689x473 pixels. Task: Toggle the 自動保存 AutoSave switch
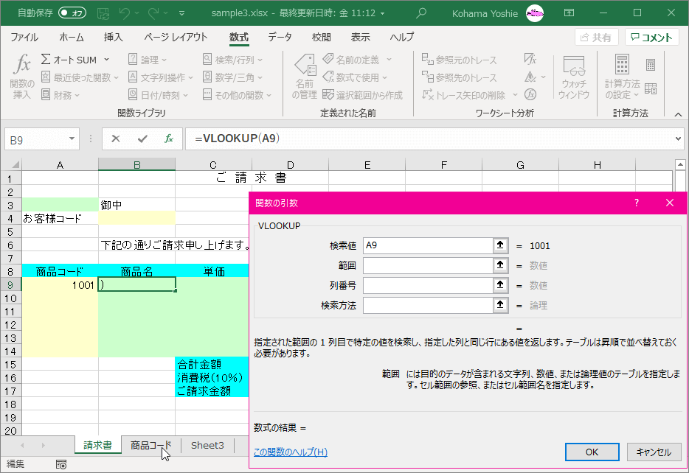click(72, 13)
